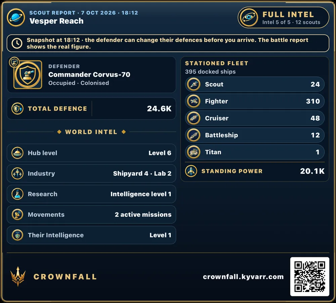Click the Their Intelligence shield icon
This screenshot has width=336, height=303.
coord(17,235)
